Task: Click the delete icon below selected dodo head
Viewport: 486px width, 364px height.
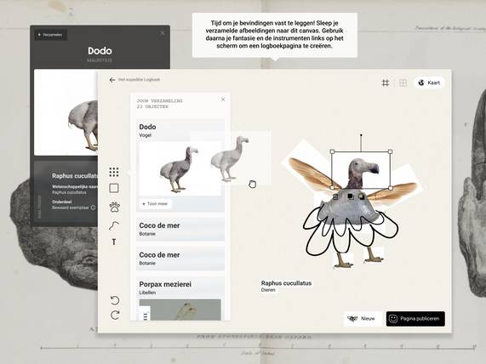Action: pos(335,196)
